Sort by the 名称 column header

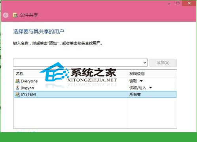19,74
